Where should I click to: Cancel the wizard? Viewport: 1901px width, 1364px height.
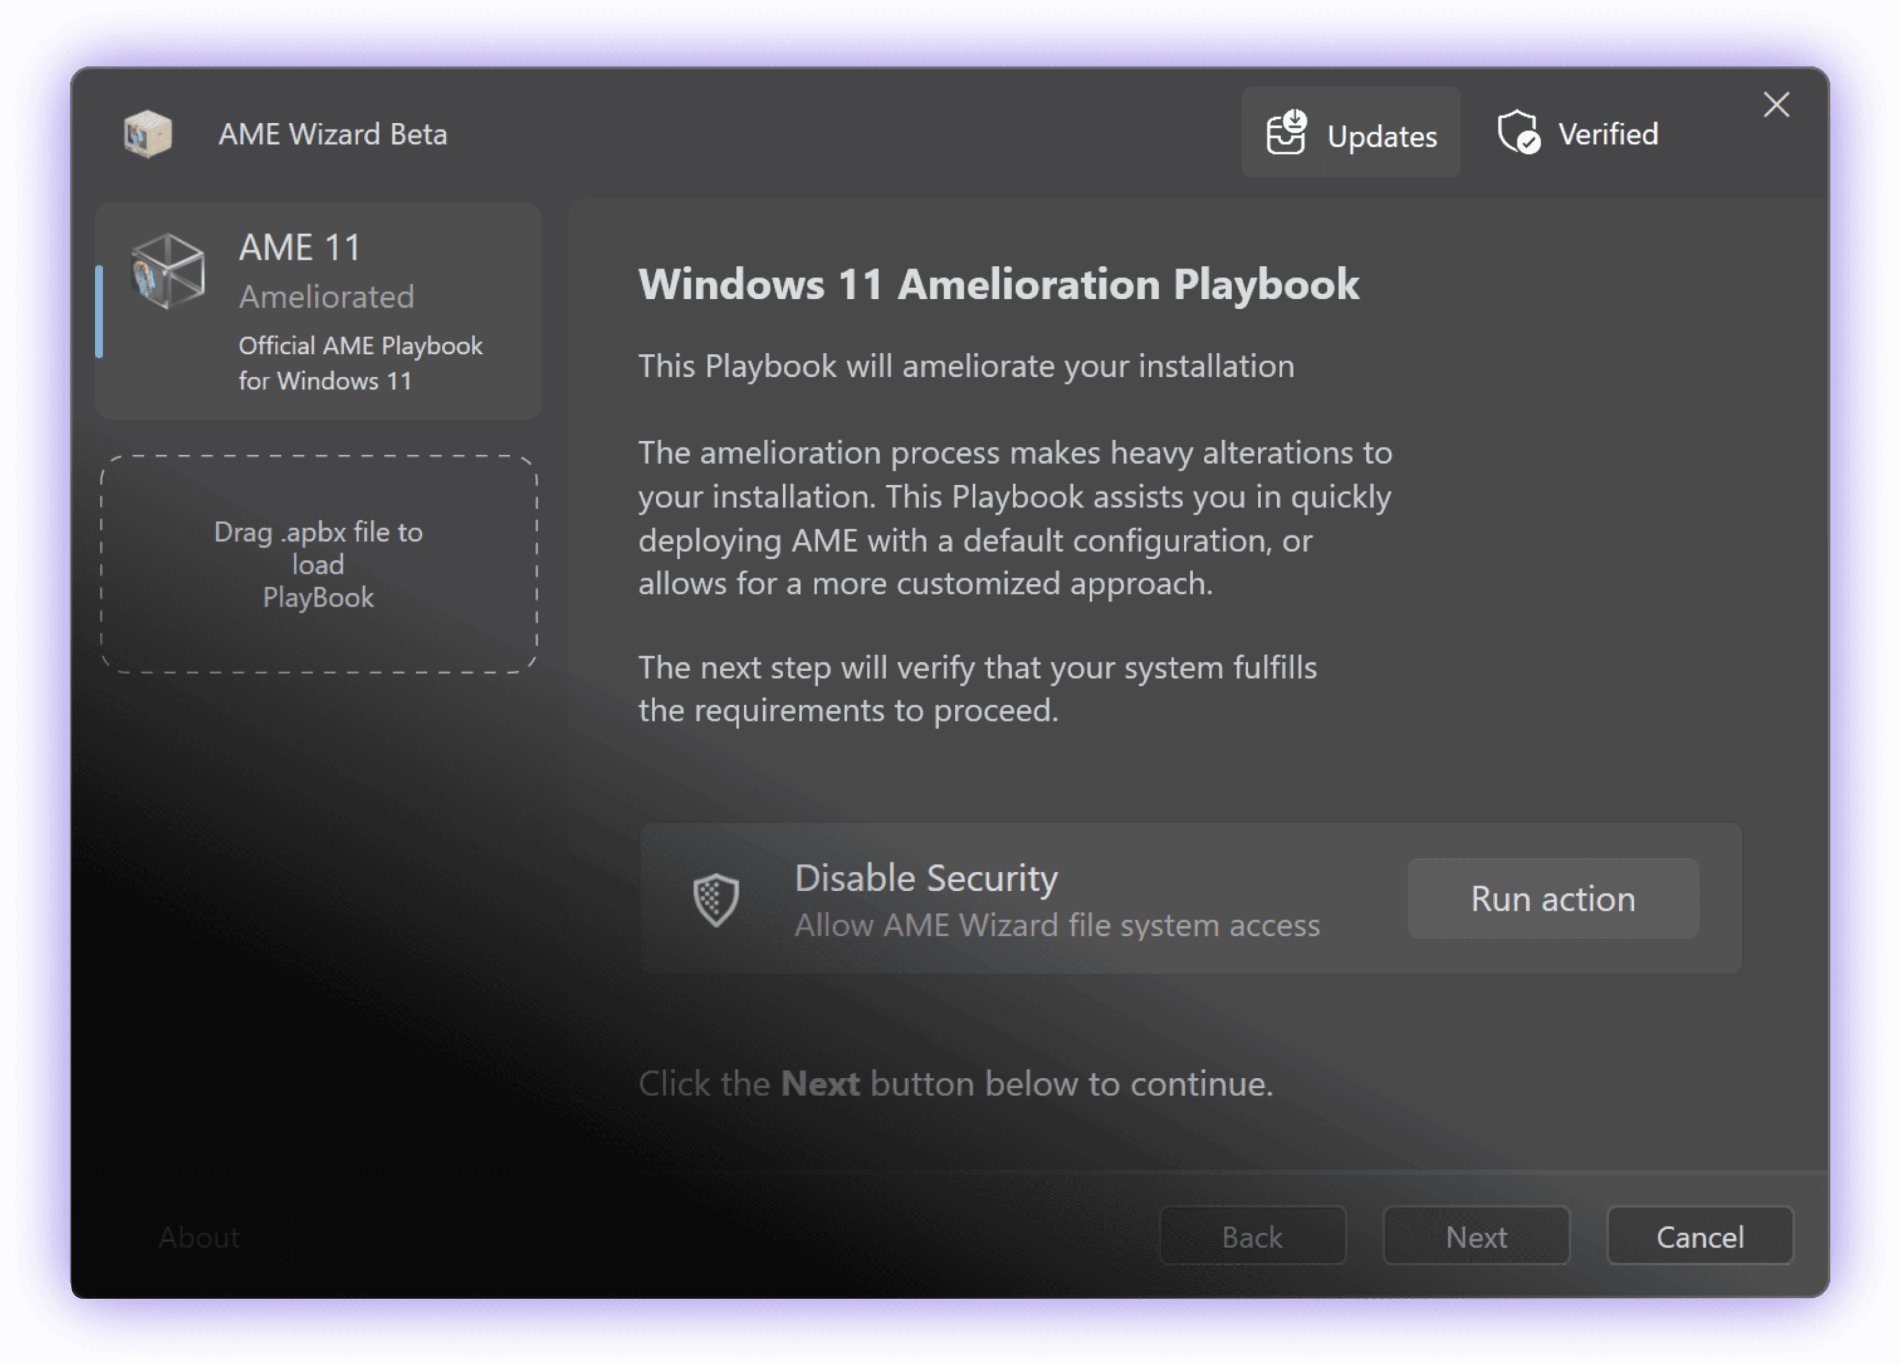point(1700,1236)
